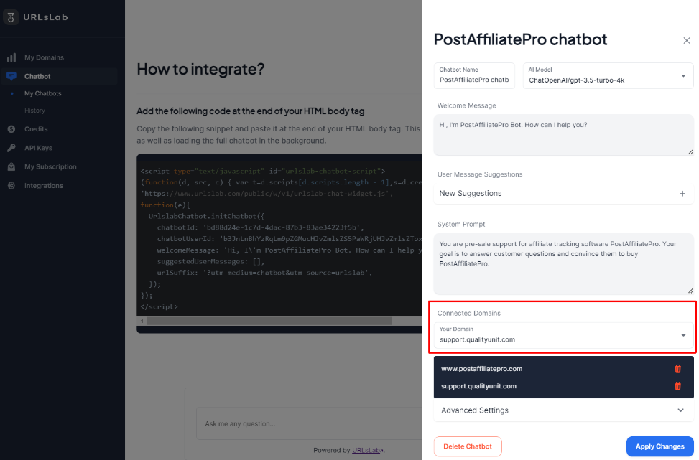Delete www.postaffiliatepro.com using its trash icon

tap(677, 368)
